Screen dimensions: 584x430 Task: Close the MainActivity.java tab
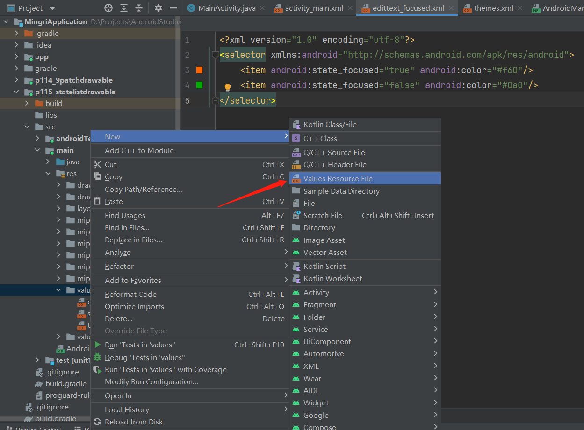pos(262,8)
